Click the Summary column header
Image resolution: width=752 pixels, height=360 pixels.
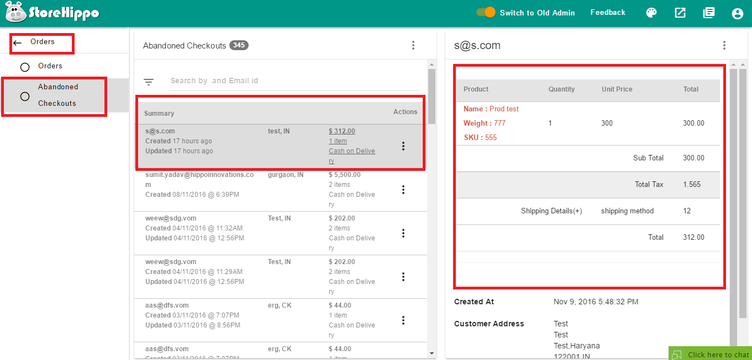coord(159,114)
